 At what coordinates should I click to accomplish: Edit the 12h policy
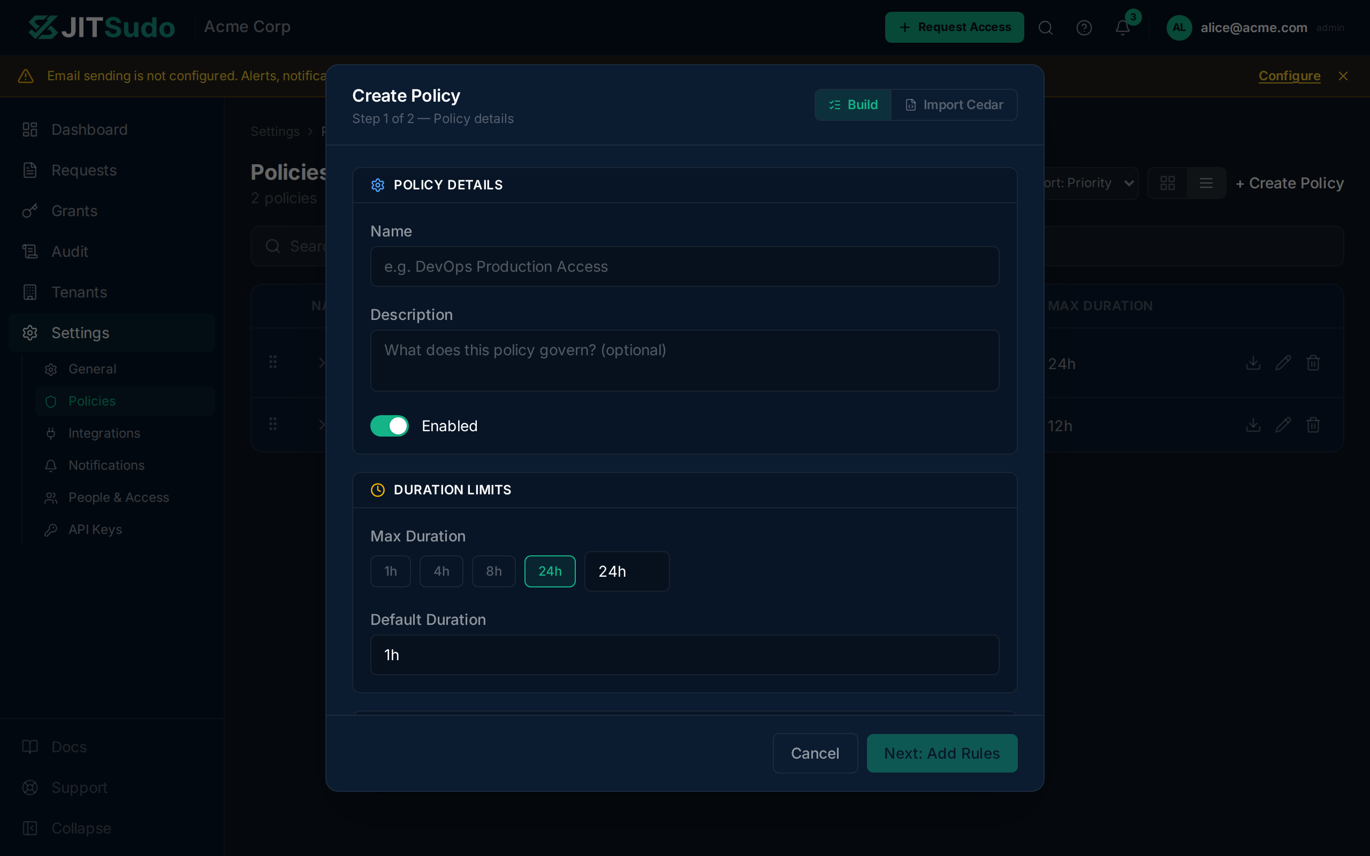coord(1283,425)
